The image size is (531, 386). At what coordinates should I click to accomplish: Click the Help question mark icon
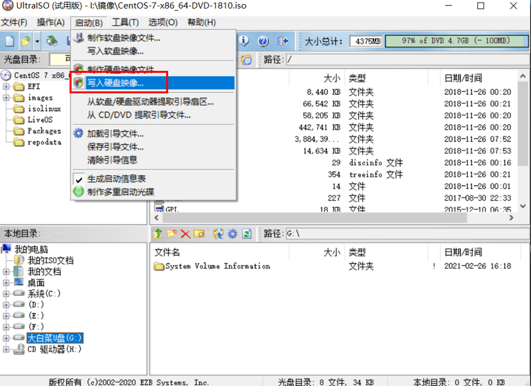click(263, 41)
